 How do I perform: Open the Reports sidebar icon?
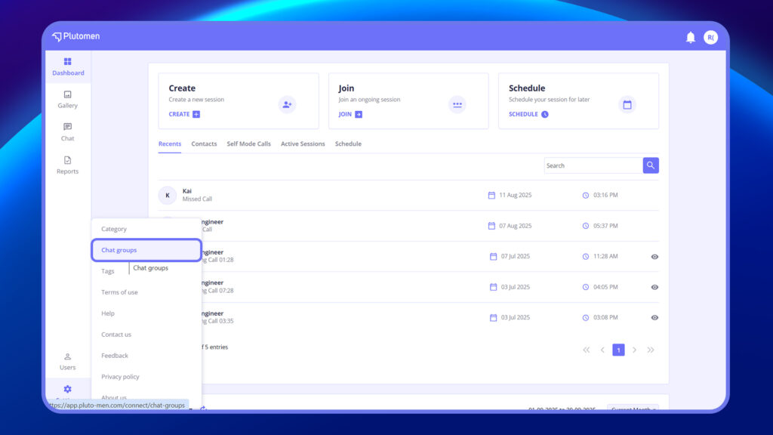point(67,160)
